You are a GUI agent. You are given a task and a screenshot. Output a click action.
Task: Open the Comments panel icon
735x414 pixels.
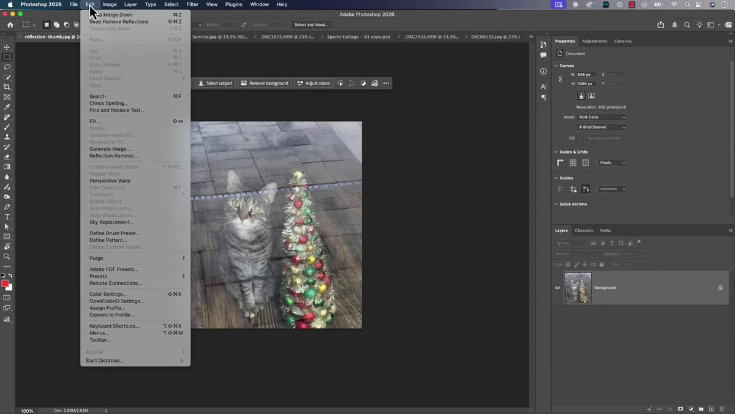pyautogui.click(x=543, y=55)
